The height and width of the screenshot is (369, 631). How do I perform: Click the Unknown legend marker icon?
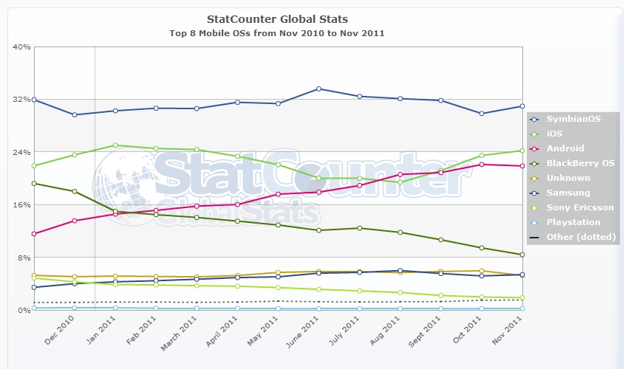[x=534, y=179]
